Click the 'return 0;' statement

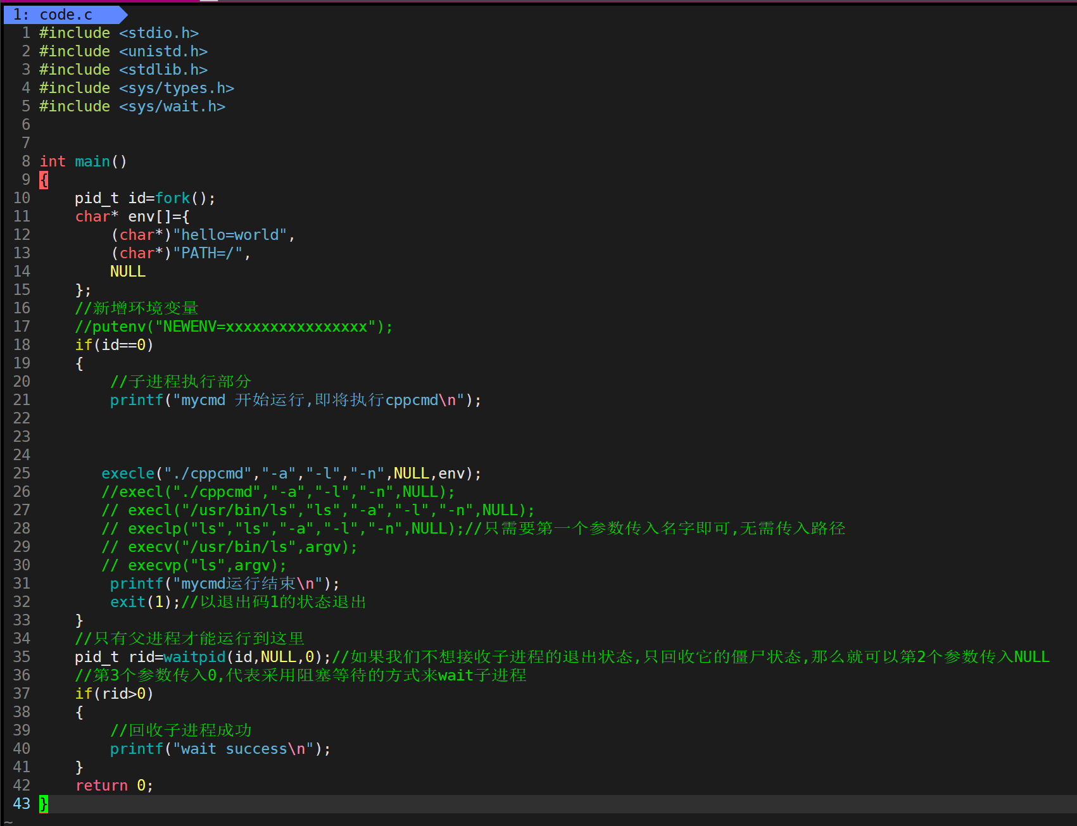(114, 785)
